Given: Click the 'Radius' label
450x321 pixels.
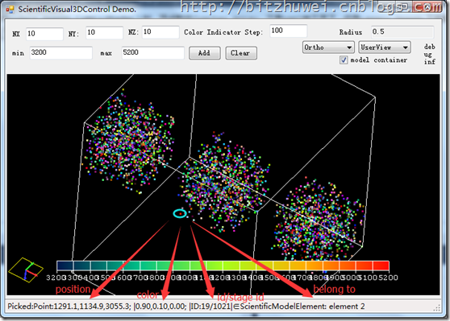Looking at the screenshot, I should pyautogui.click(x=351, y=32).
